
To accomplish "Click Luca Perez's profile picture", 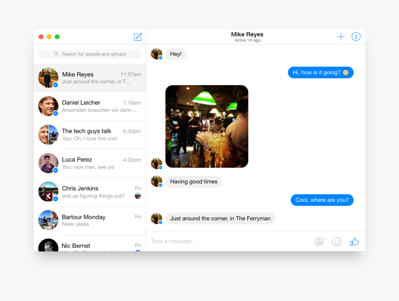I will tap(48, 163).
